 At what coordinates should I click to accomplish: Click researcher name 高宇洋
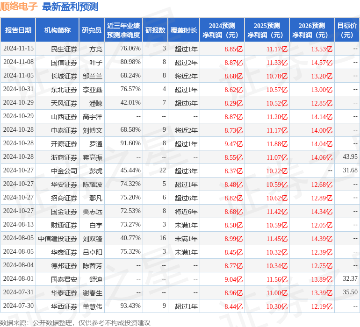click(93, 117)
